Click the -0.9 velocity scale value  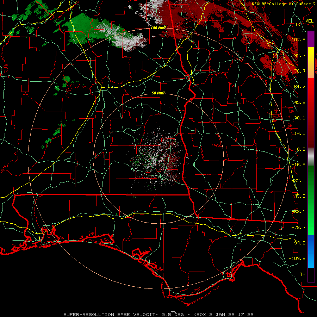[300, 149]
